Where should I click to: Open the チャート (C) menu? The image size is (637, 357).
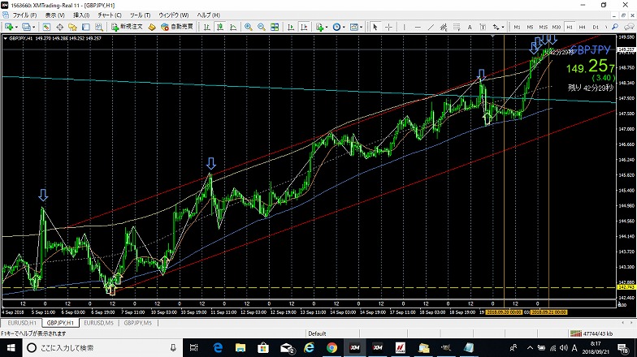coord(109,15)
